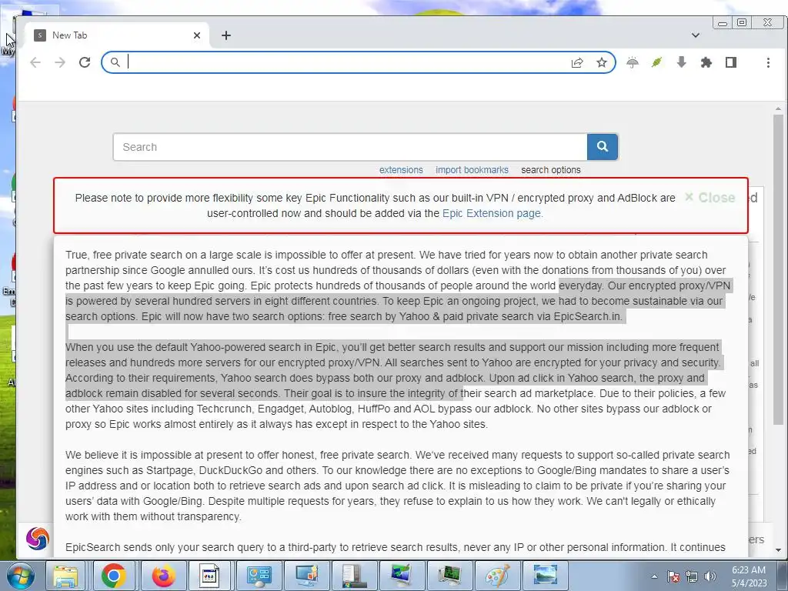Viewport: 788px width, 591px height.
Task: Open the Epic Extension page link
Action: point(492,213)
